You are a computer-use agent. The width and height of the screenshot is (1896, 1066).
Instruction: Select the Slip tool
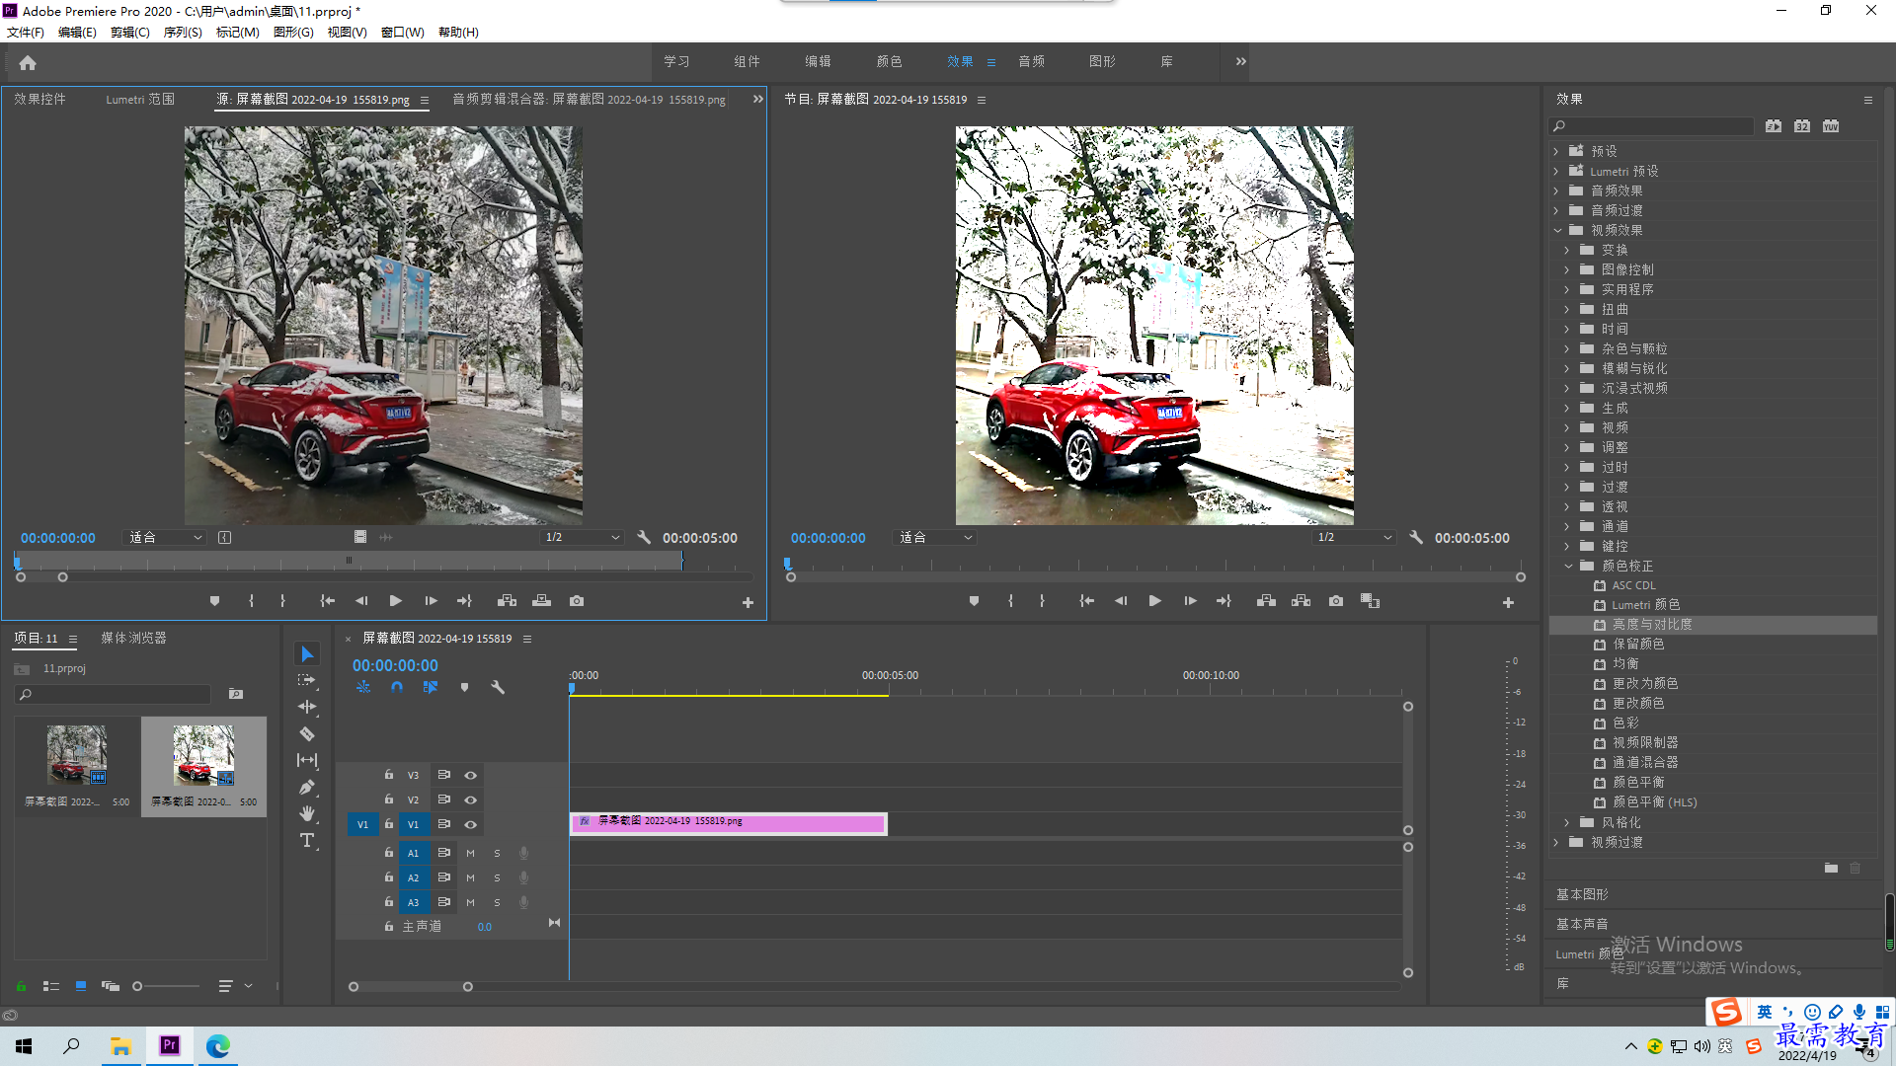[x=307, y=760]
